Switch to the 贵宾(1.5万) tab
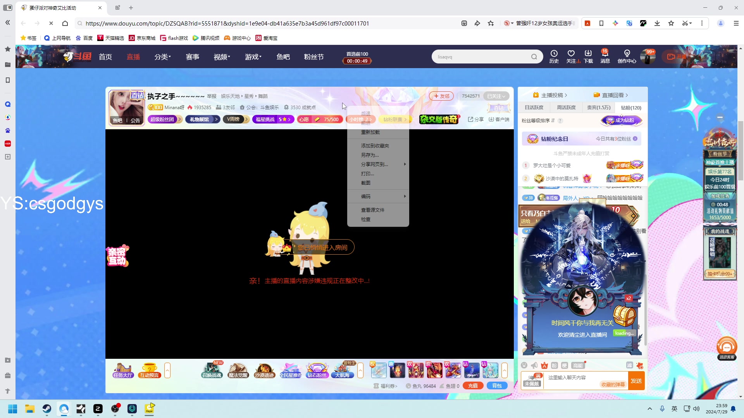744x418 pixels. tap(599, 108)
